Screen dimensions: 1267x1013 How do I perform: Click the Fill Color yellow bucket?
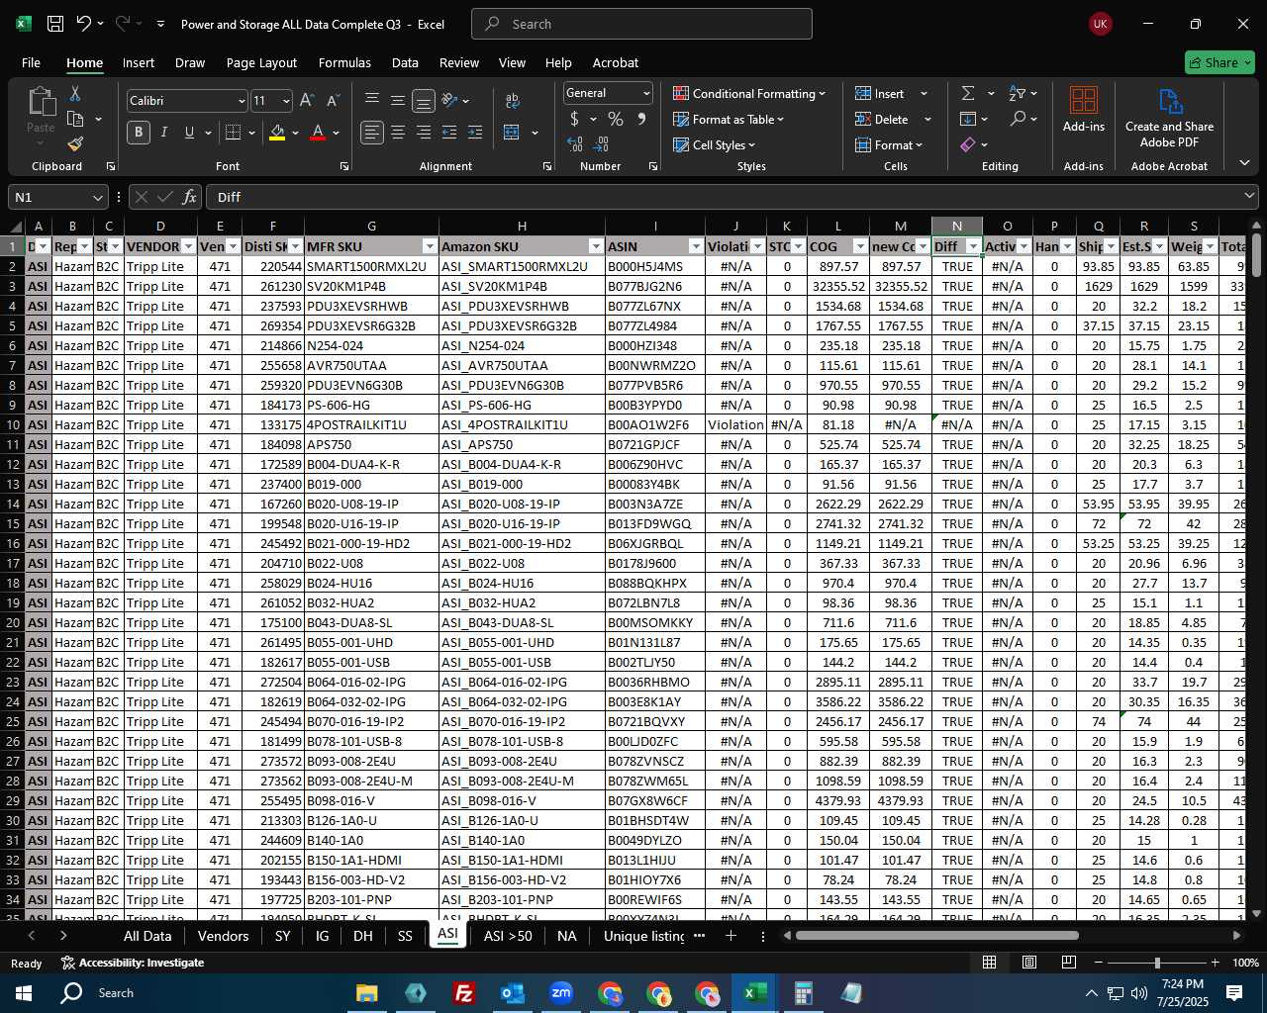[x=277, y=133]
